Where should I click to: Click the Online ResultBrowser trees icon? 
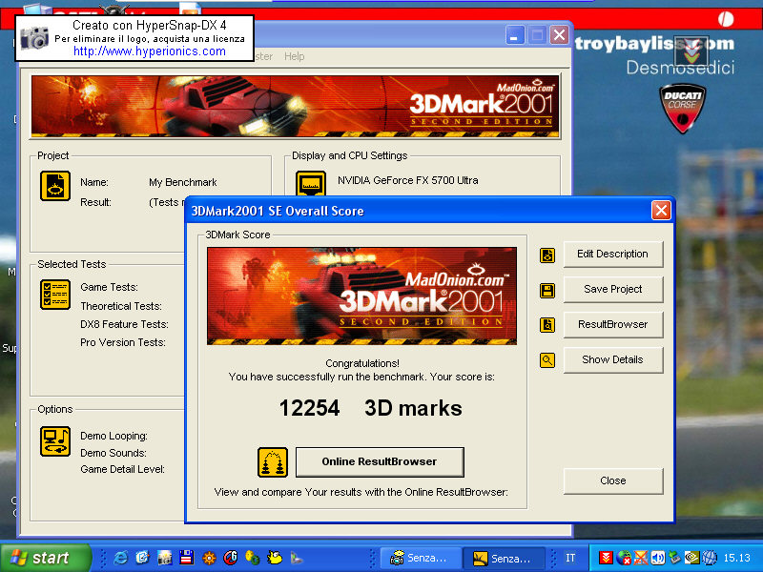tap(273, 462)
